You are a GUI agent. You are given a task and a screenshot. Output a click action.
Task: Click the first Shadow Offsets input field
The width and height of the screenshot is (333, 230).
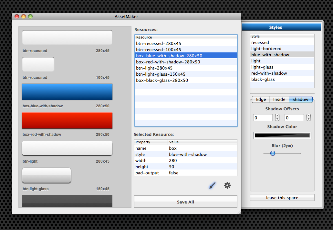point(263,118)
